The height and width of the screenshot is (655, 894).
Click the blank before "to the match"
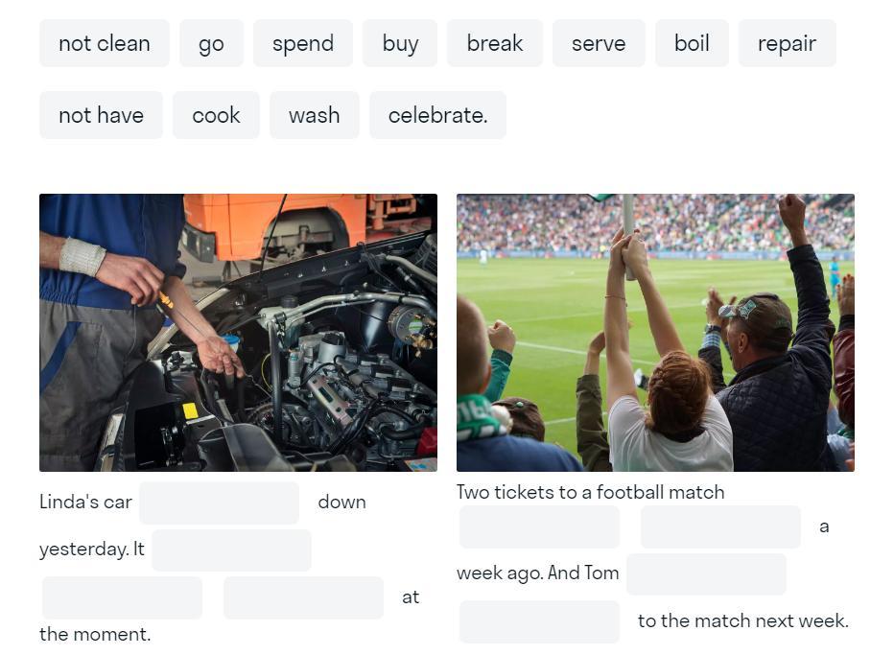coord(539,621)
